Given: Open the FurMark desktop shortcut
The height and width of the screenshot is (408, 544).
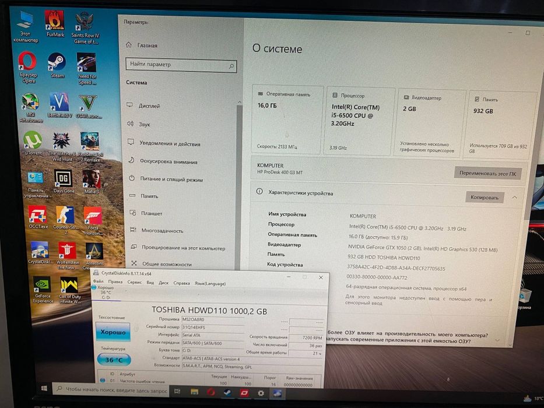Looking at the screenshot, I should pyautogui.click(x=54, y=23).
